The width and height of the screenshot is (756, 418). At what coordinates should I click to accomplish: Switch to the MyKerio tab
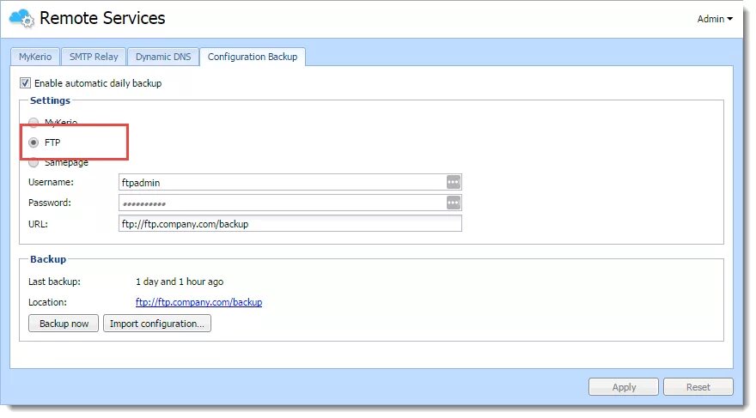coord(35,57)
